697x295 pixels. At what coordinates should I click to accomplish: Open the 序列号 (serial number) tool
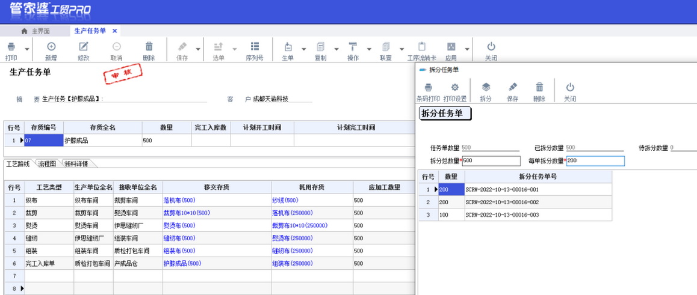[x=255, y=47]
